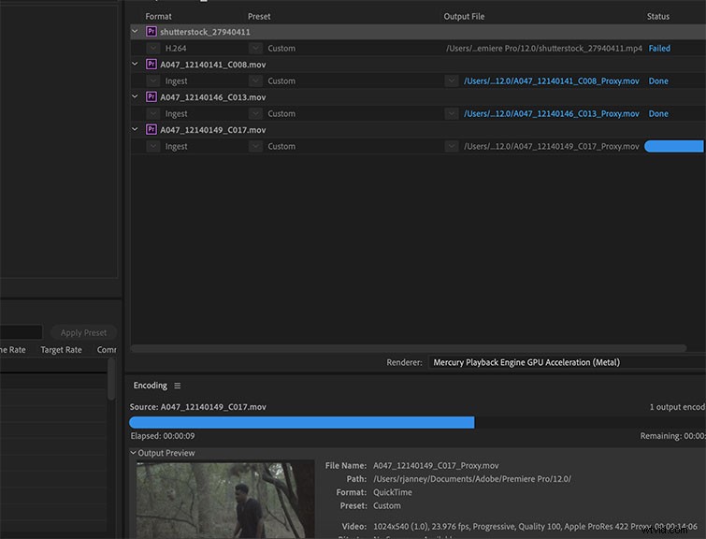Collapse the A047_12140149_C017.mov queue item
706x539 pixels.
[135, 129]
